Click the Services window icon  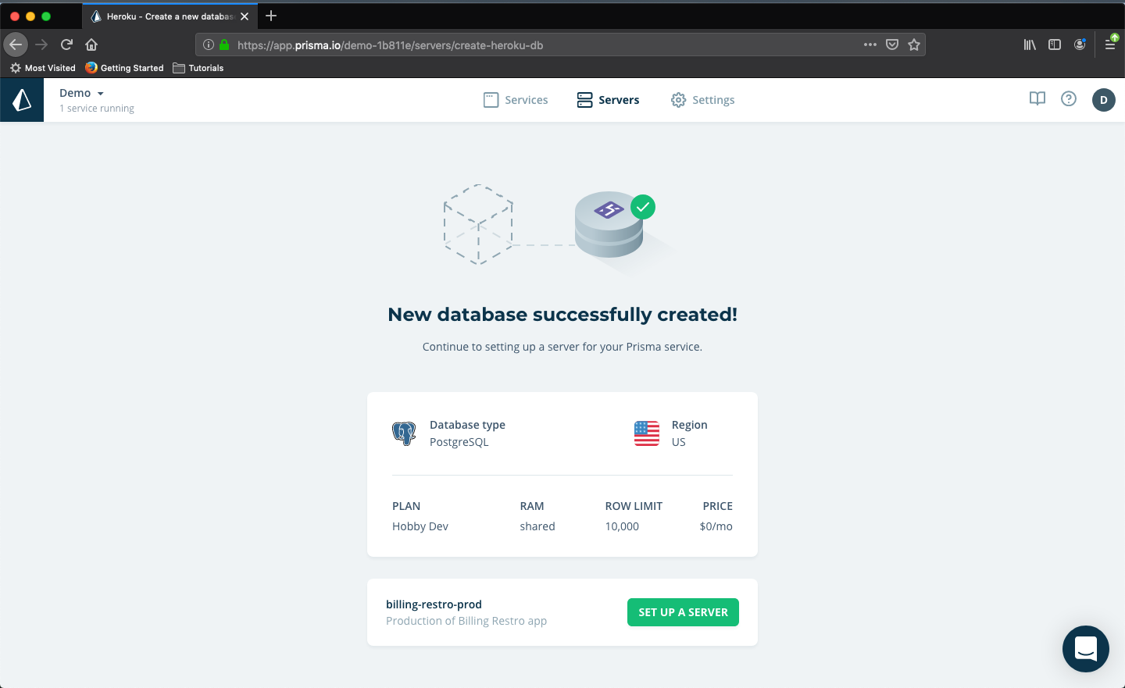point(491,100)
